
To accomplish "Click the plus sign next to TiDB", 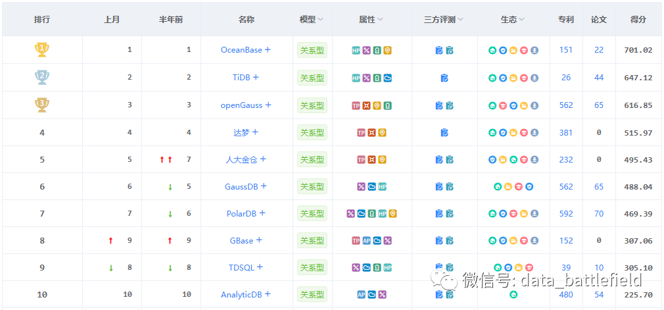I will 256,77.
